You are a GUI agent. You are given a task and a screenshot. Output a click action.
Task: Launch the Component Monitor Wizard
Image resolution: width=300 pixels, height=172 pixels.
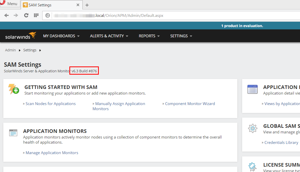(190, 104)
